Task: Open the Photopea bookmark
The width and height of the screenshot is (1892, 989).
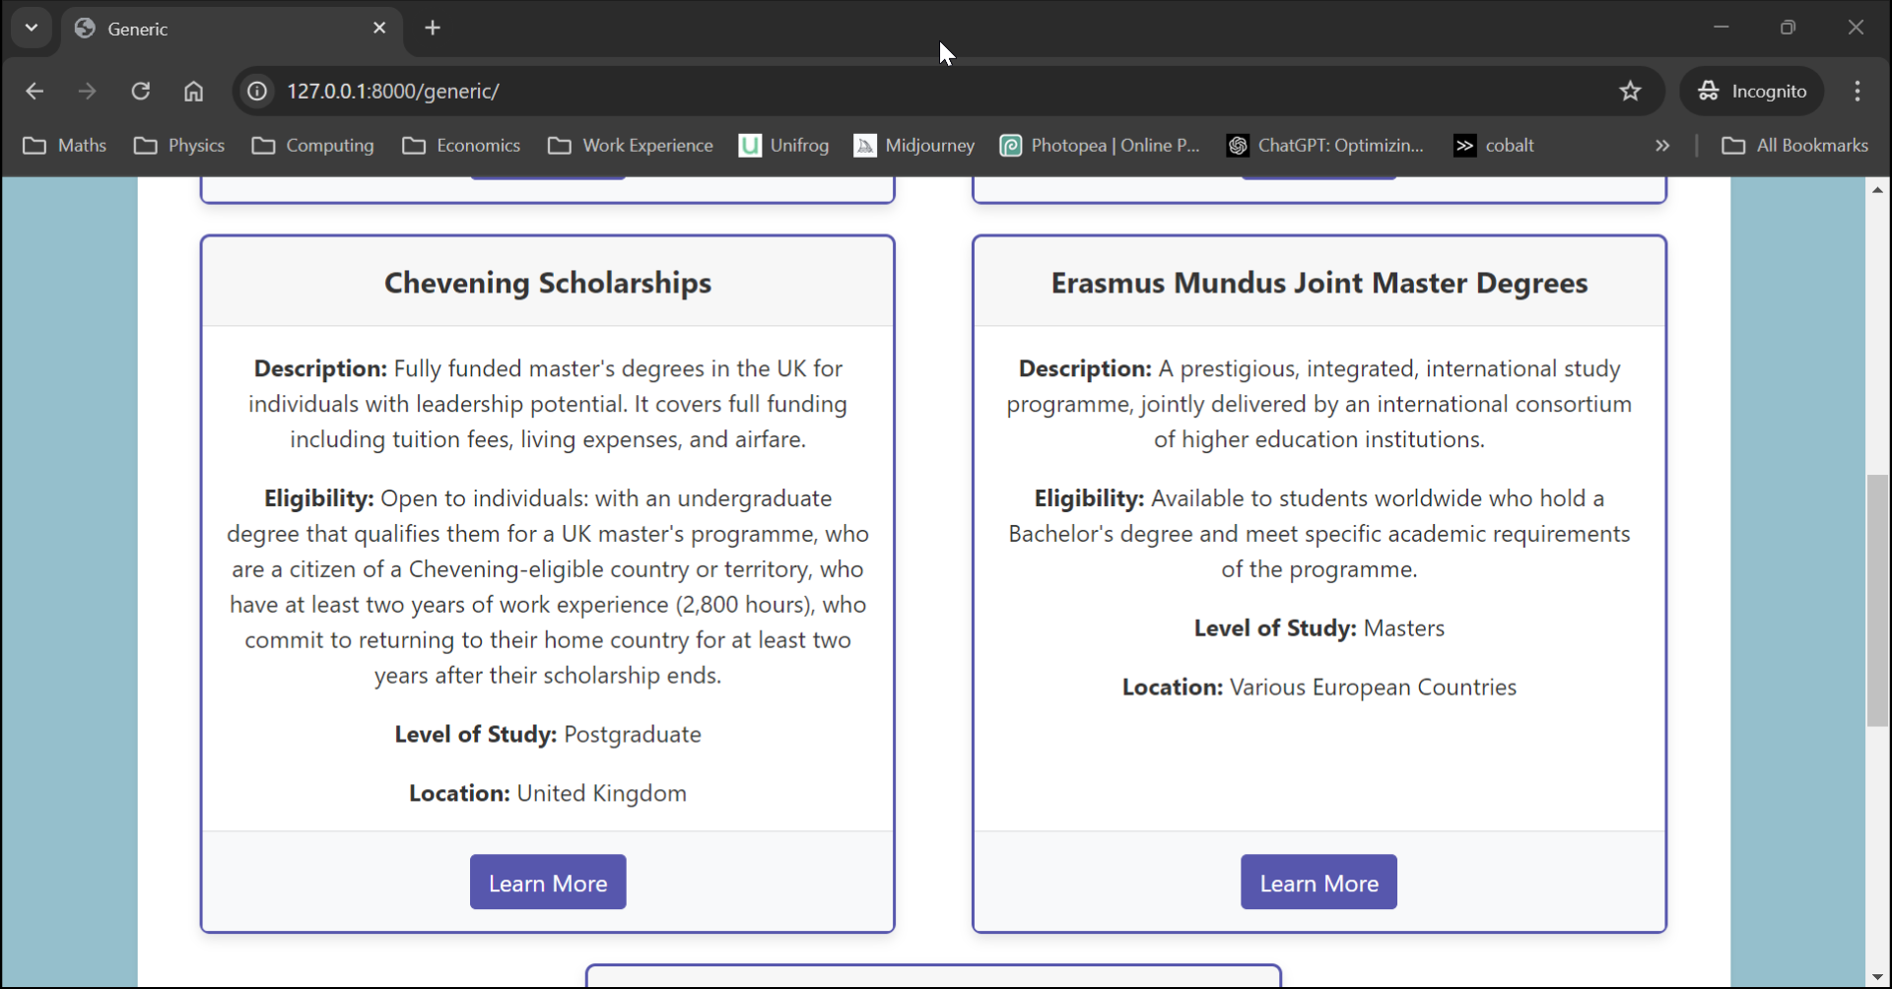Action: (1100, 146)
